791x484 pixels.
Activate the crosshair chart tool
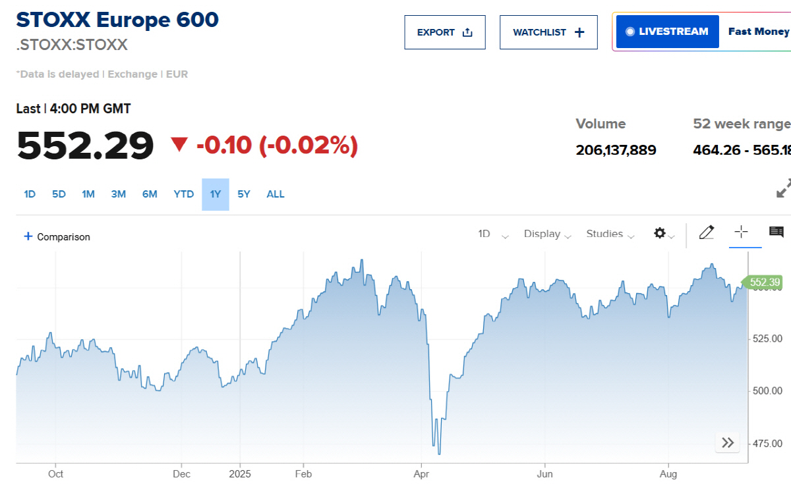coord(742,232)
